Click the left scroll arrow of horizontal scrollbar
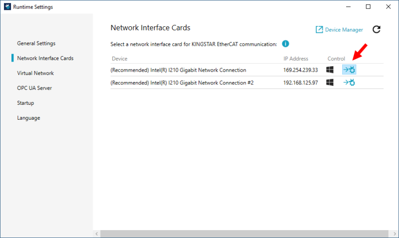 point(96,234)
